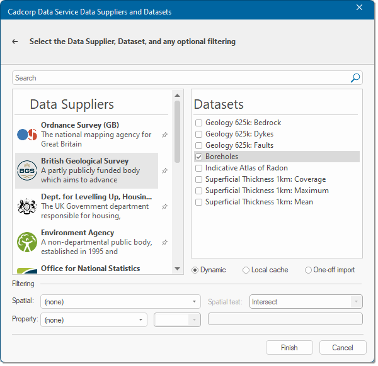
Task: Pin the Environment Agency supplier
Action: (x=164, y=242)
